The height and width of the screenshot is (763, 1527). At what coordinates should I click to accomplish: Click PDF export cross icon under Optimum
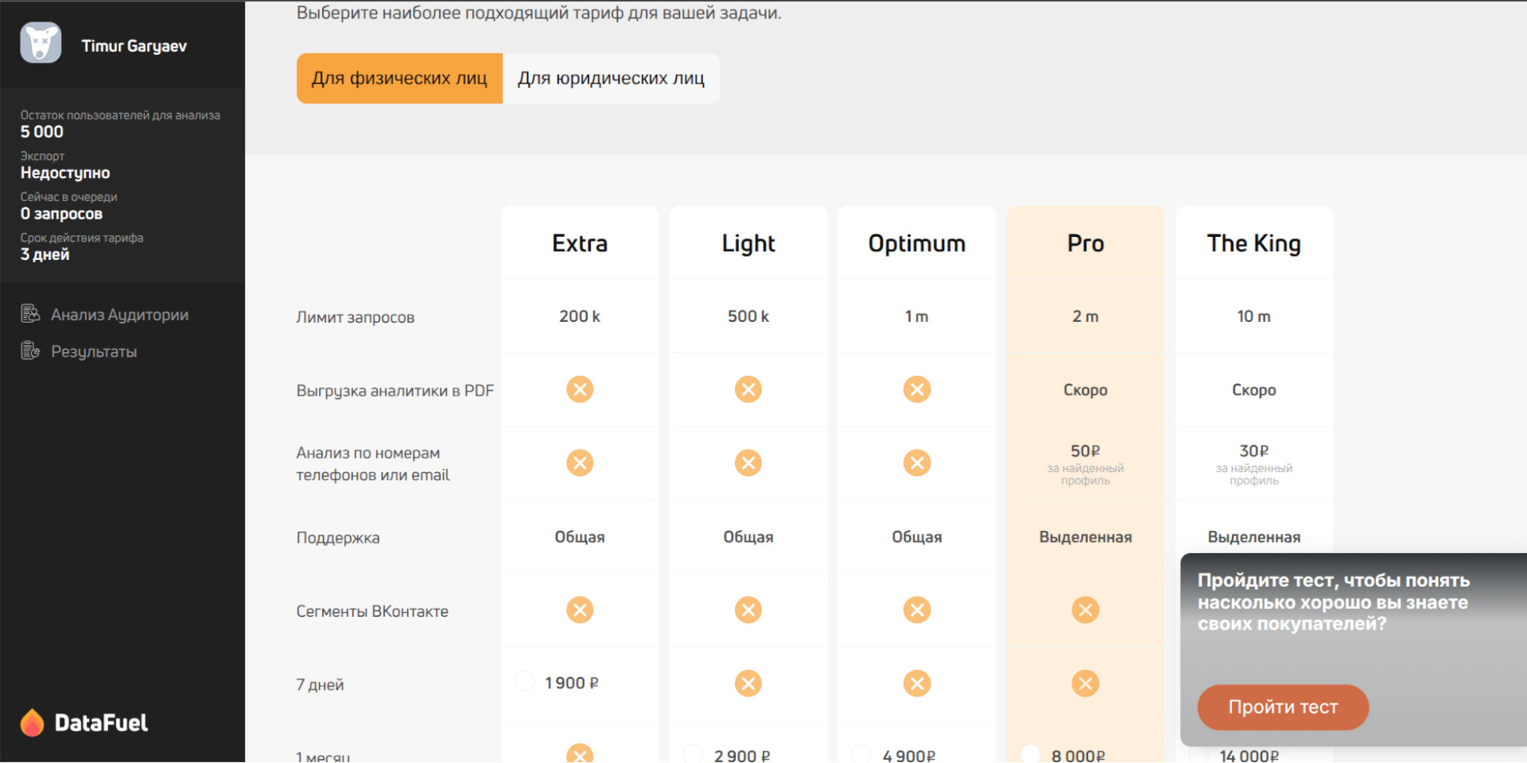point(916,389)
